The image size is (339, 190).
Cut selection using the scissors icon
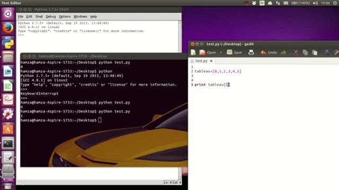pos(296,52)
